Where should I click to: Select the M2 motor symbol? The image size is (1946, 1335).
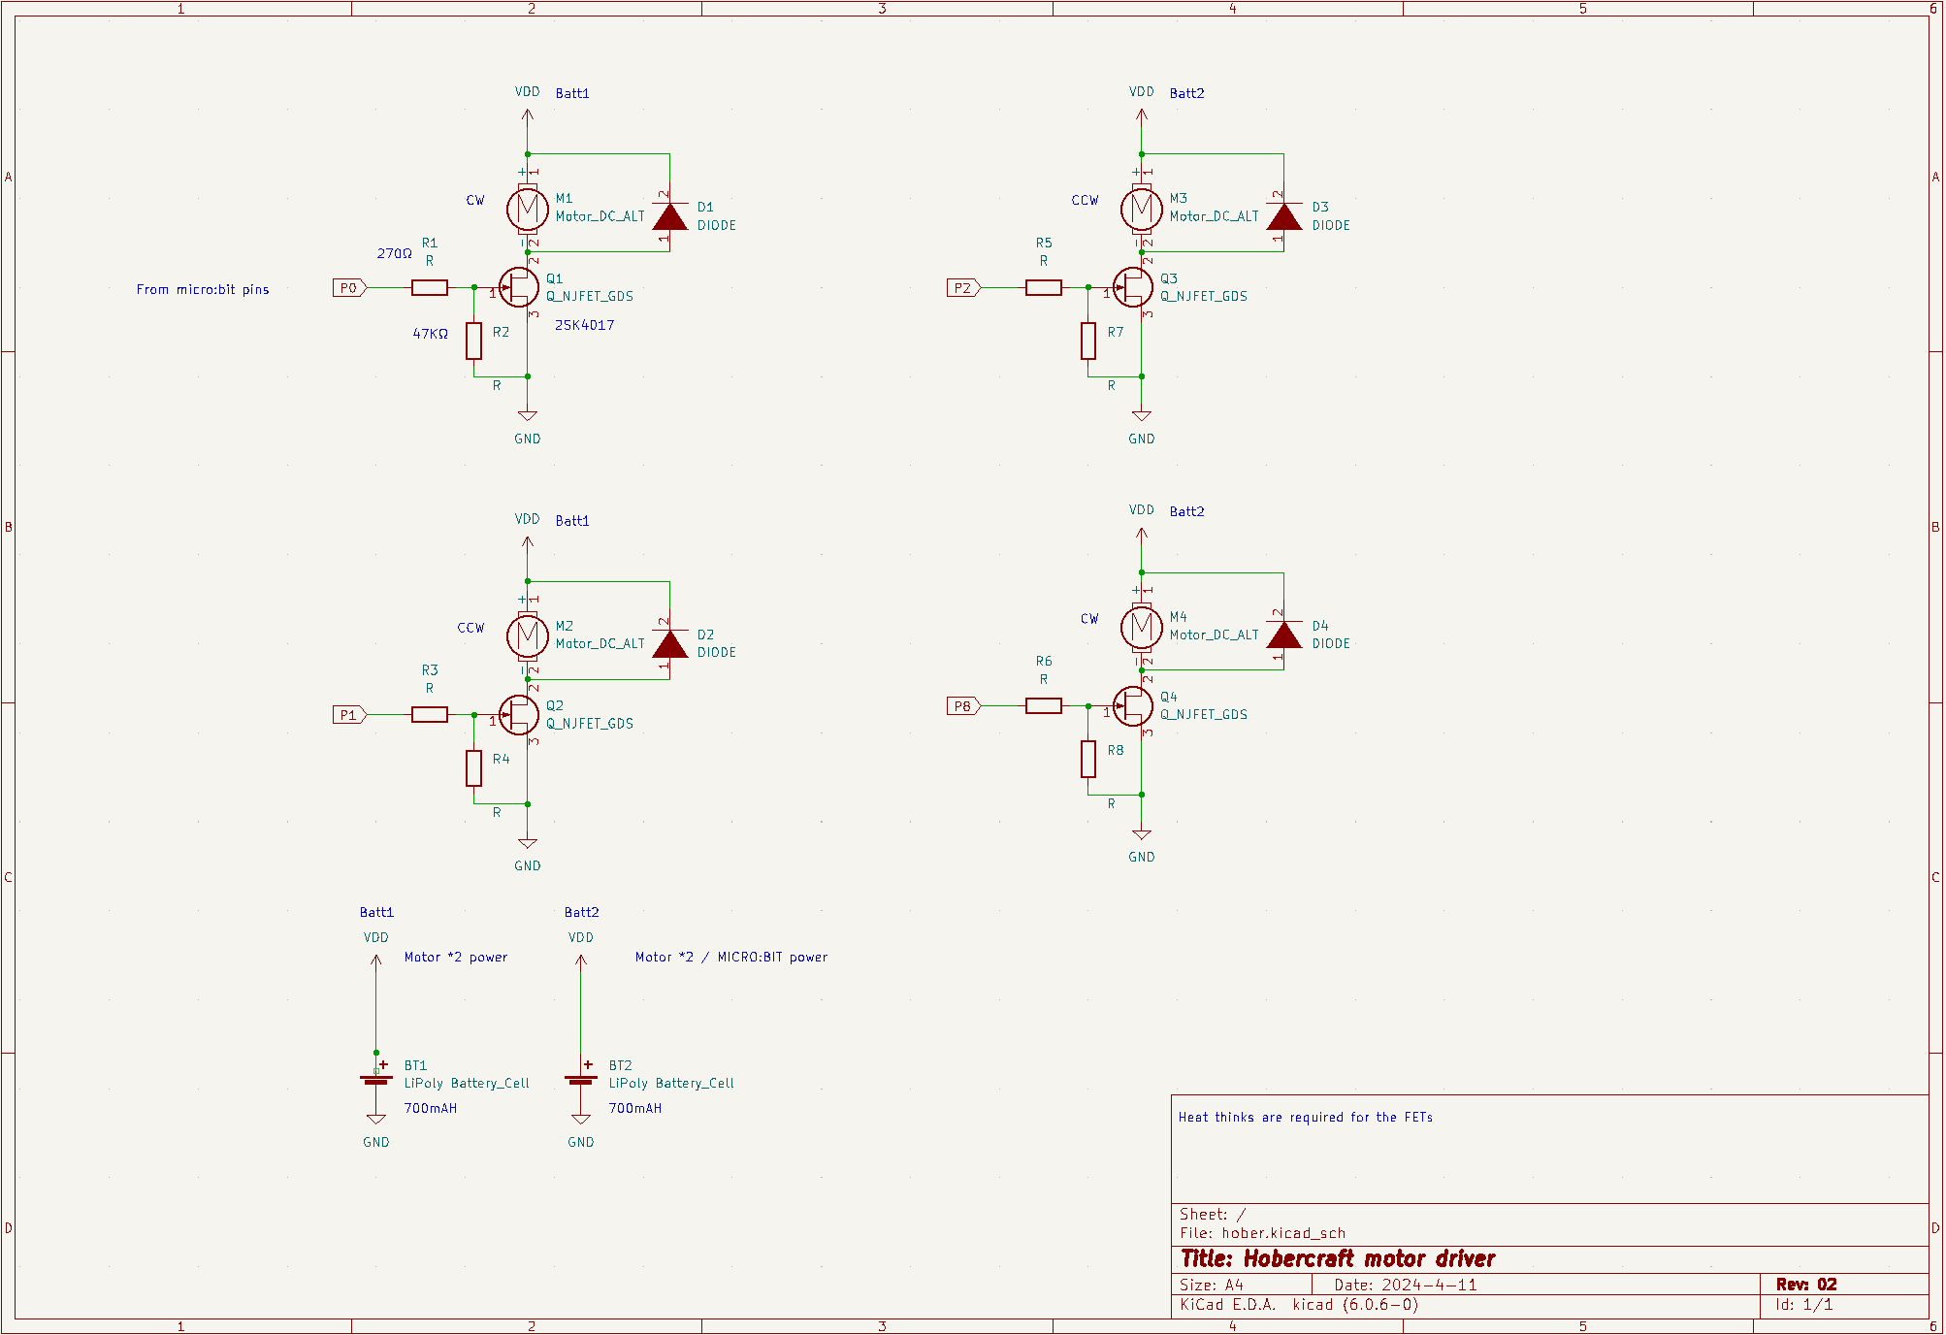click(x=527, y=635)
